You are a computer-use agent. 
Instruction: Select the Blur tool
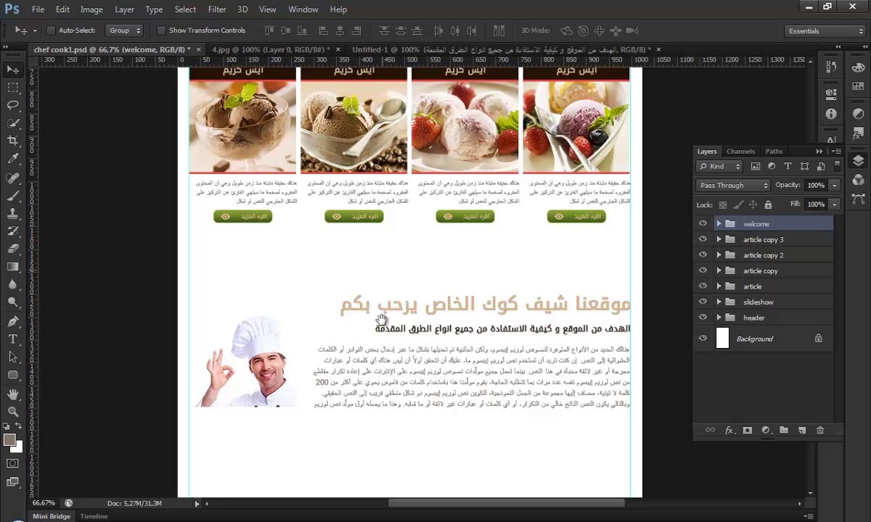coord(13,284)
